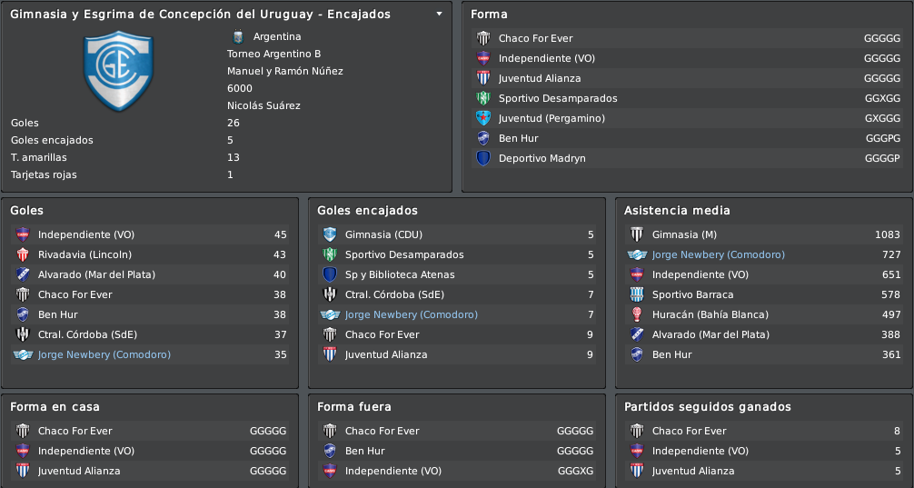Select Gimnasia (M) row in Asistencia media
The height and width of the screenshot is (488, 914).
coord(764,235)
